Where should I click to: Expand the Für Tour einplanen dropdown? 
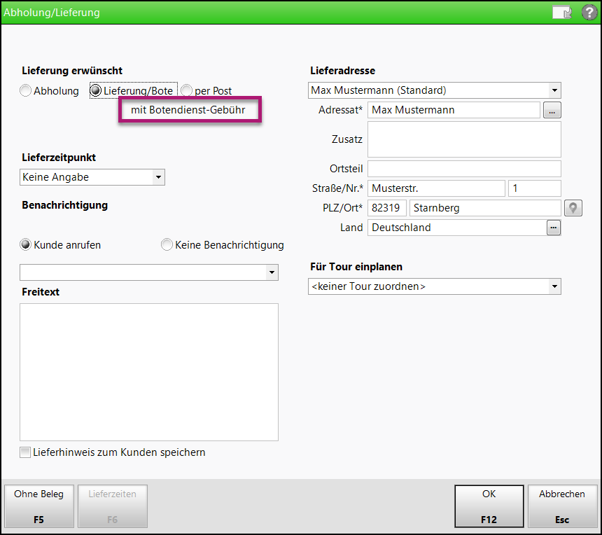tap(554, 286)
